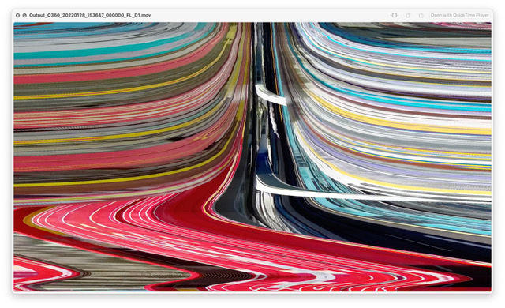Expand the preview to full screen
Screen dimensions: 505x308
[24, 15]
